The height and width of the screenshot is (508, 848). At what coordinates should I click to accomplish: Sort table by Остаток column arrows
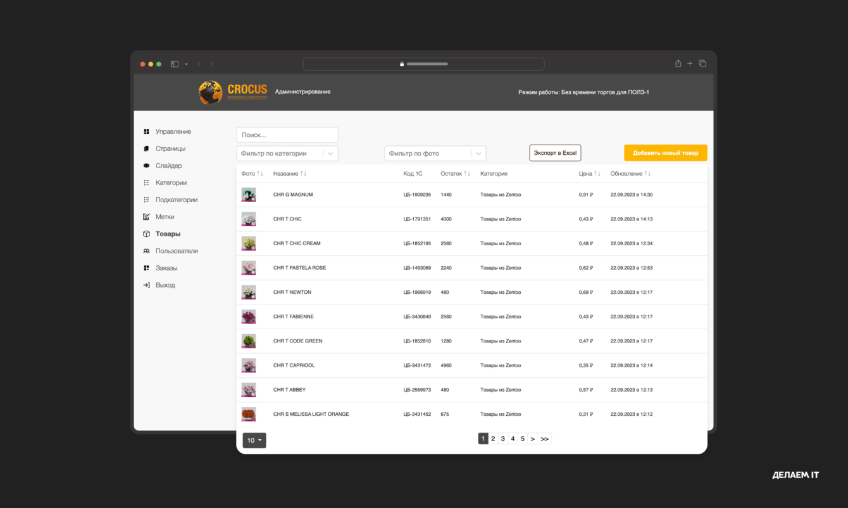coord(467,174)
